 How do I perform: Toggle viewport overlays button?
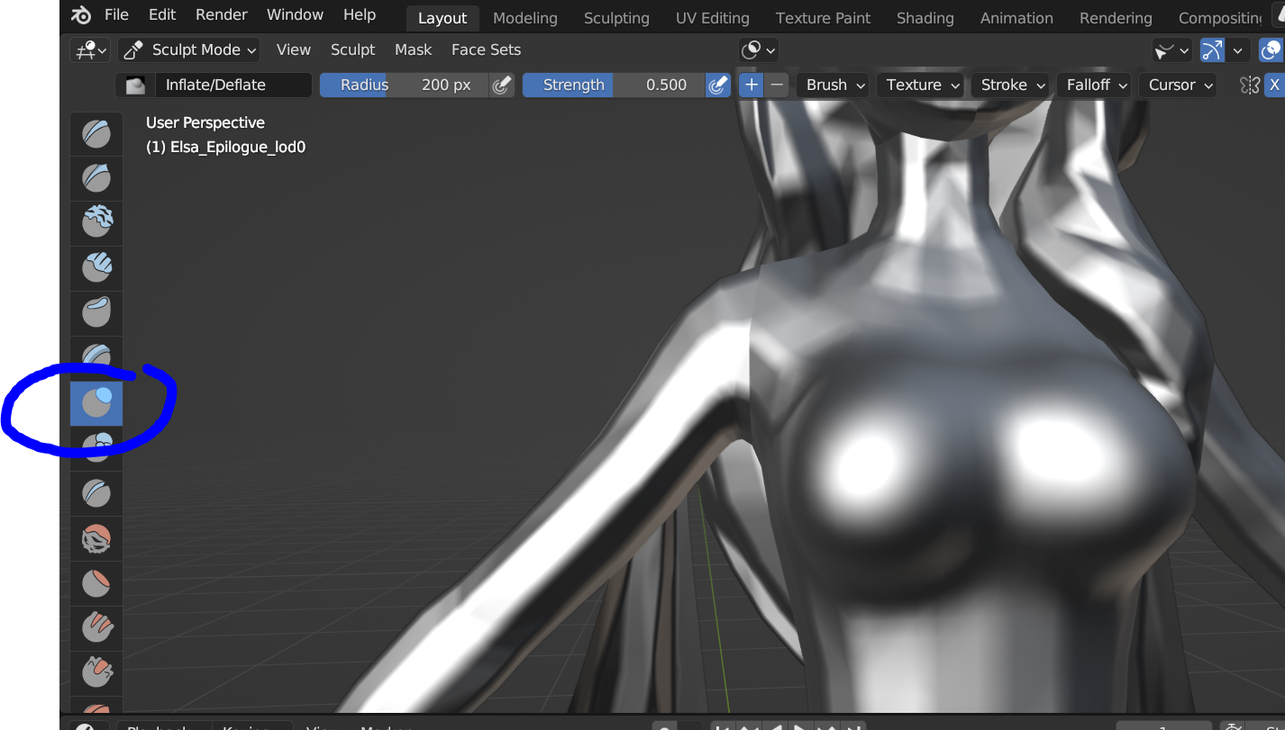coord(1271,50)
